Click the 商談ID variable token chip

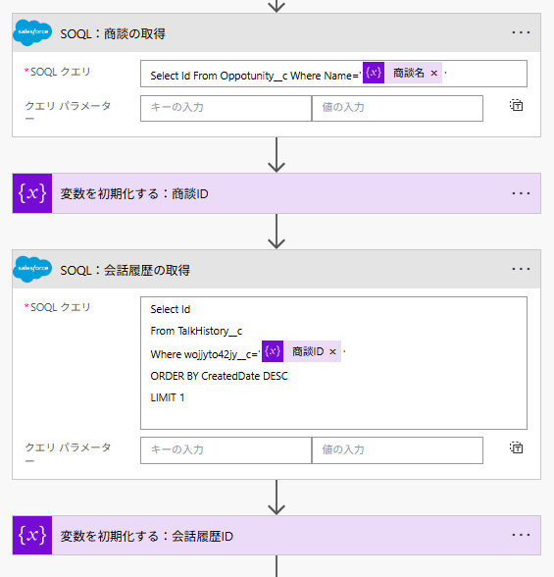[x=301, y=351]
